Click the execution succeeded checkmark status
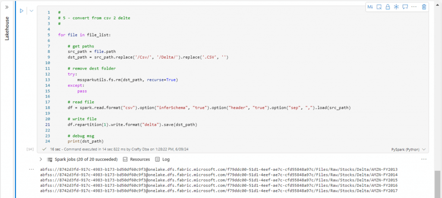The height and width of the screenshot is (198, 442). pyautogui.click(x=44, y=149)
